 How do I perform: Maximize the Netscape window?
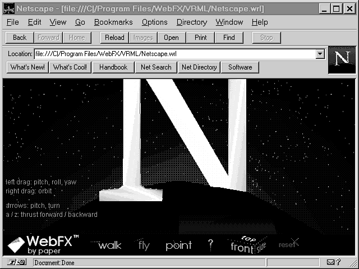coord(336,9)
